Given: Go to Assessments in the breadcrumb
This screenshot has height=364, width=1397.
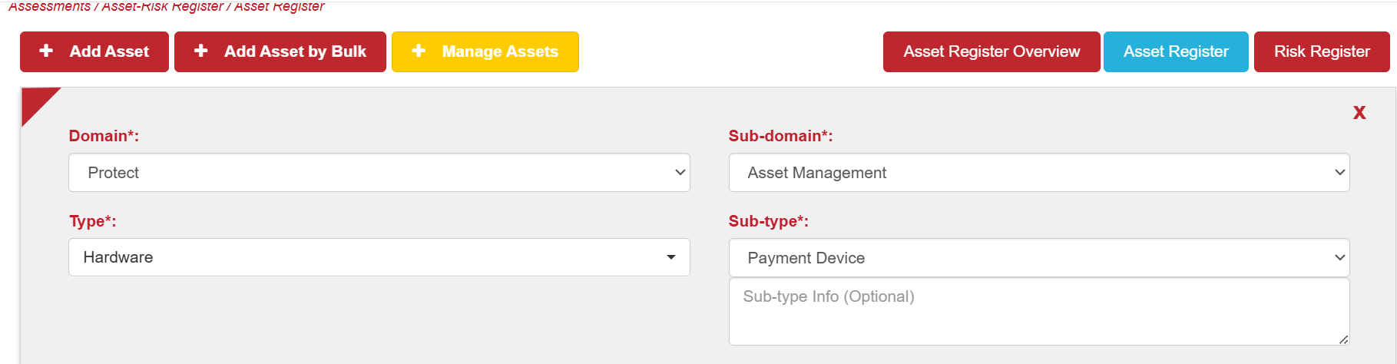Looking at the screenshot, I should click(x=49, y=7).
